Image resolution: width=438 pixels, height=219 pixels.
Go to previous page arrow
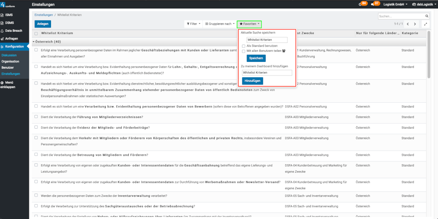pyautogui.click(x=407, y=24)
